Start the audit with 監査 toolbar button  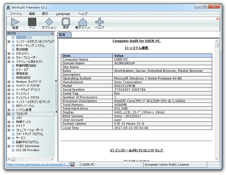pos(15,23)
